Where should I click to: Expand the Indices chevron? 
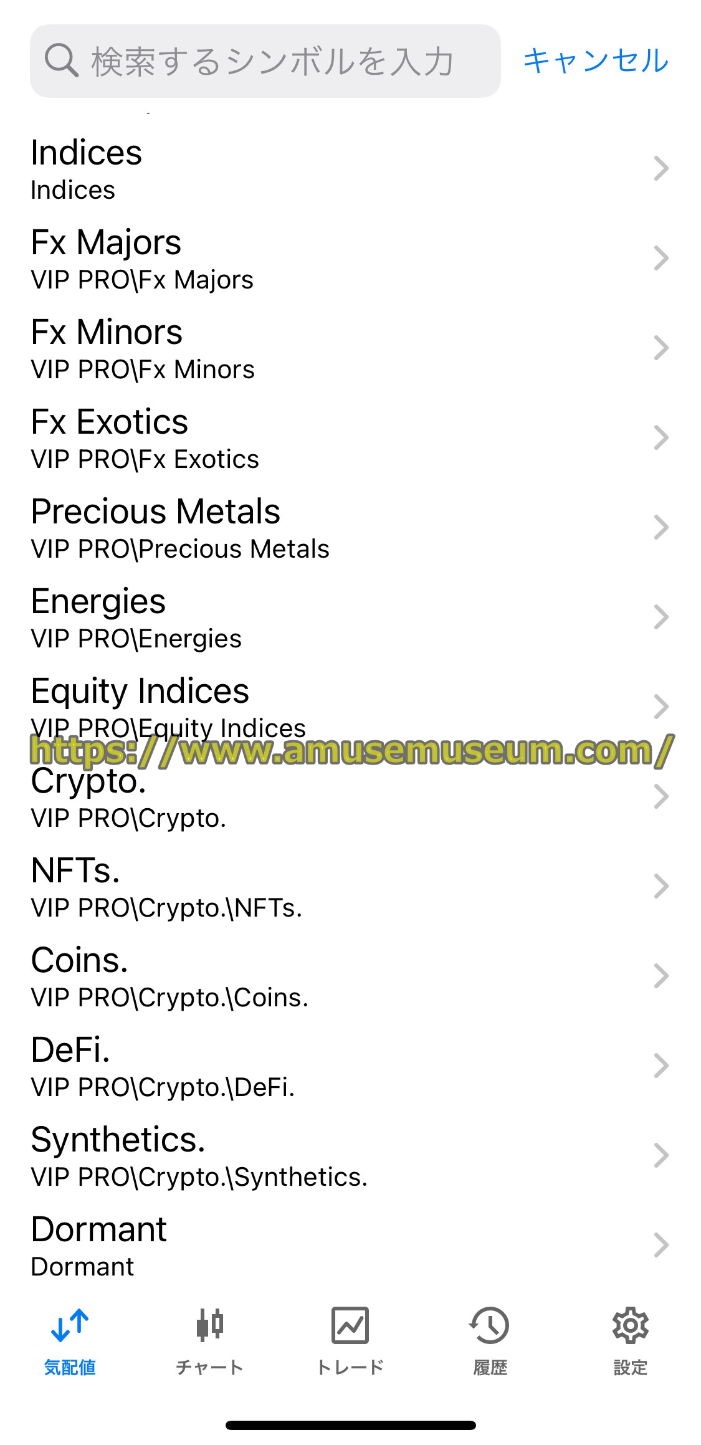(x=661, y=169)
